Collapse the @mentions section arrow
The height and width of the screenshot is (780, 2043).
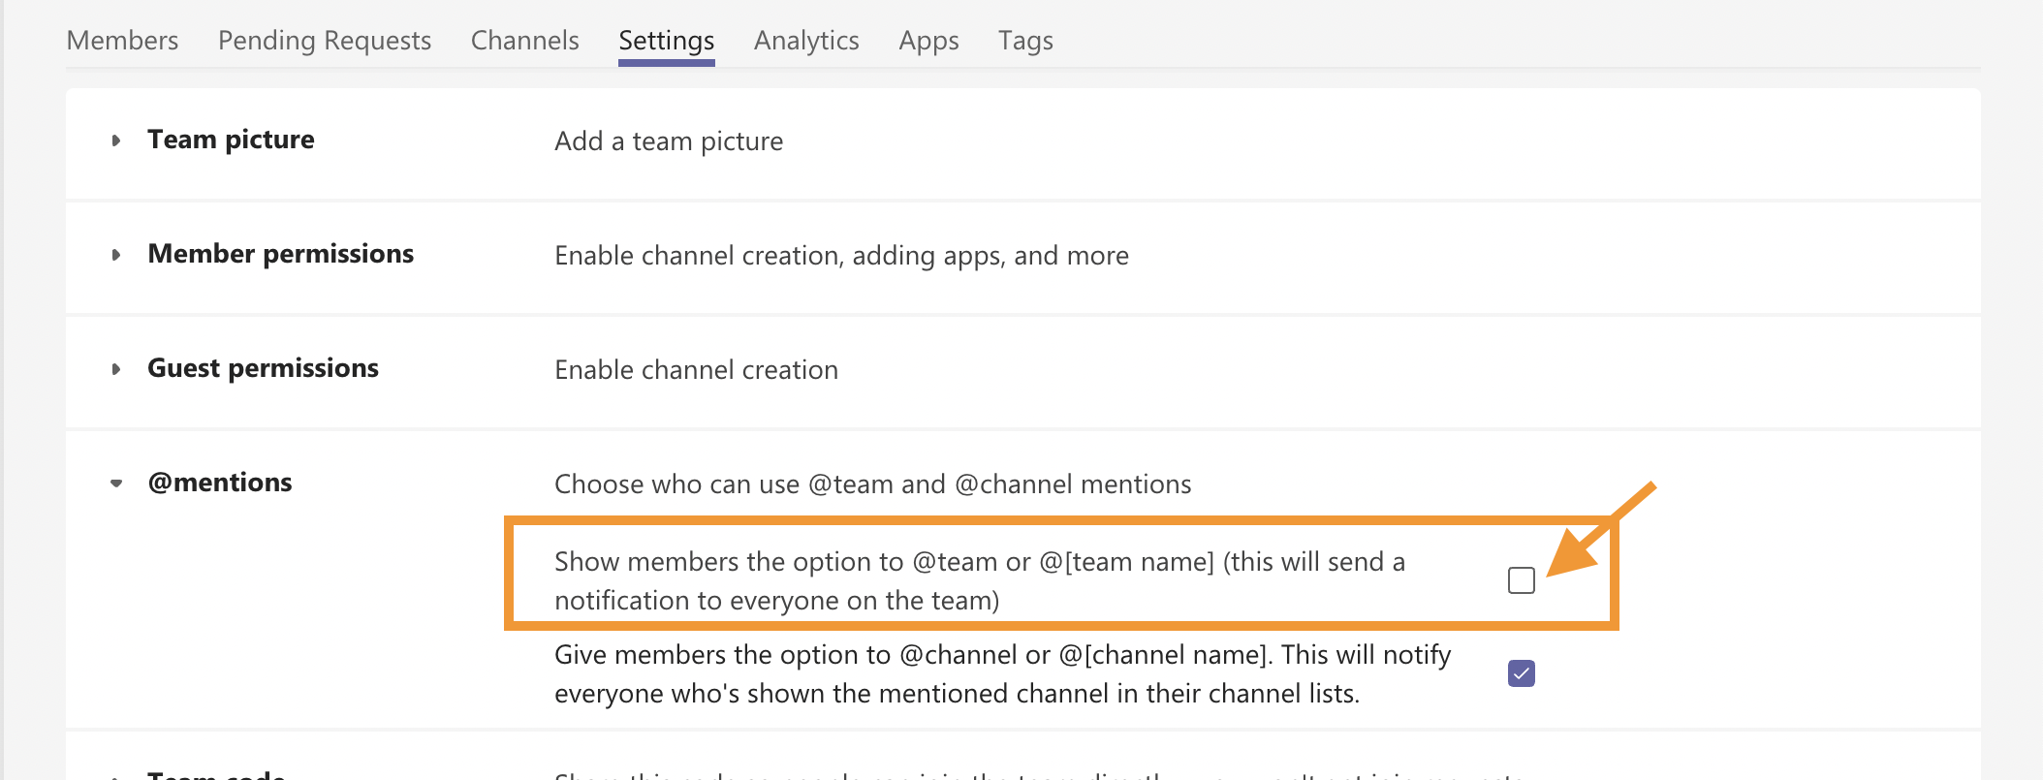pos(116,483)
